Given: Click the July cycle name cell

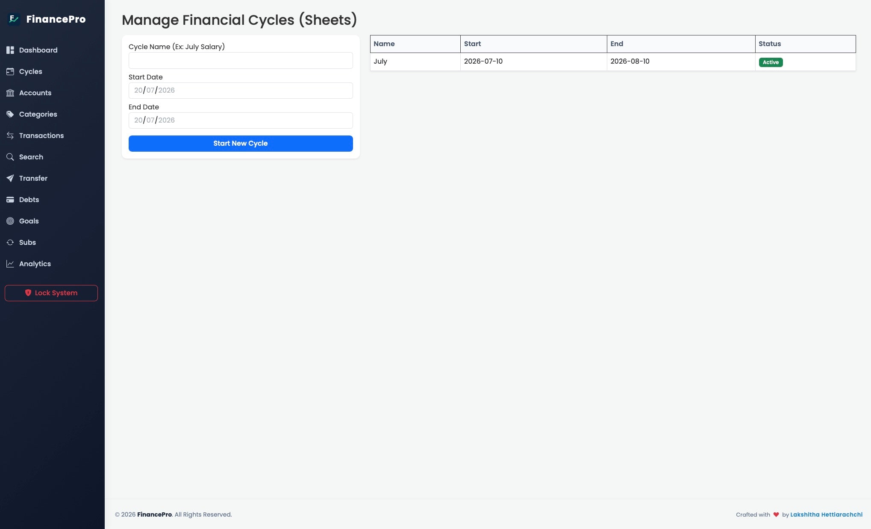Looking at the screenshot, I should pos(415,62).
